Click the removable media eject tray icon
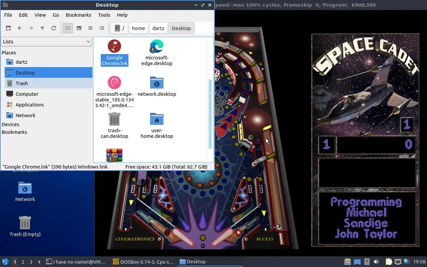The image size is (427, 267). point(367,262)
